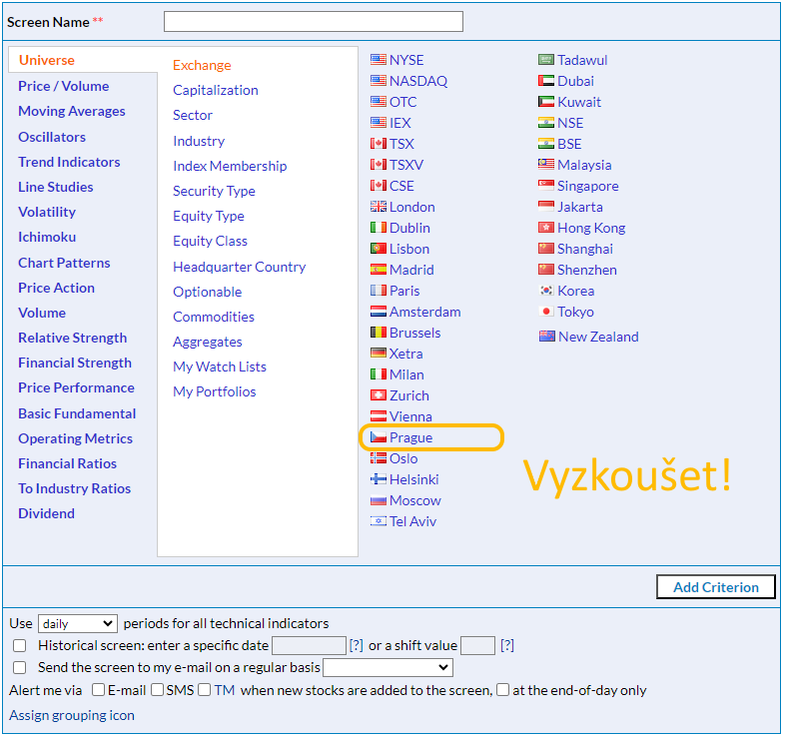Viewport: 785px width, 736px height.
Task: Click the Portuguese flag icon beside Lisbon
Action: click(378, 249)
